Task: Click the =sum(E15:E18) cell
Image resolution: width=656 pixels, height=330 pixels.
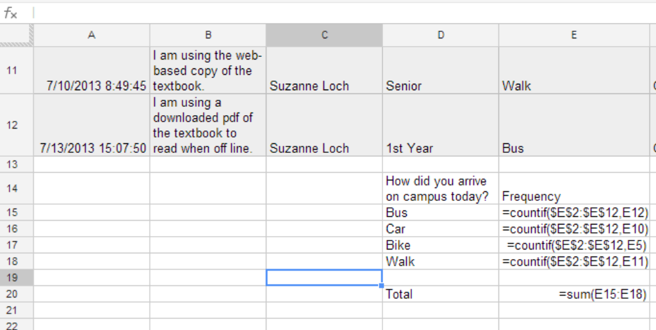Action: click(x=574, y=294)
